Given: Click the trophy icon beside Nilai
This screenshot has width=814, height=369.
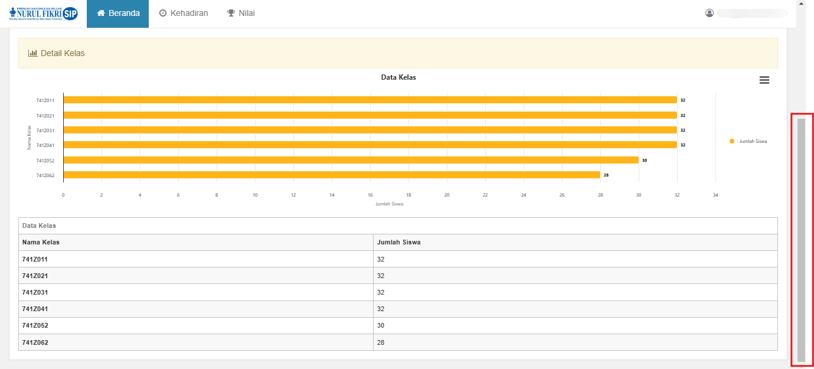Looking at the screenshot, I should [x=231, y=13].
